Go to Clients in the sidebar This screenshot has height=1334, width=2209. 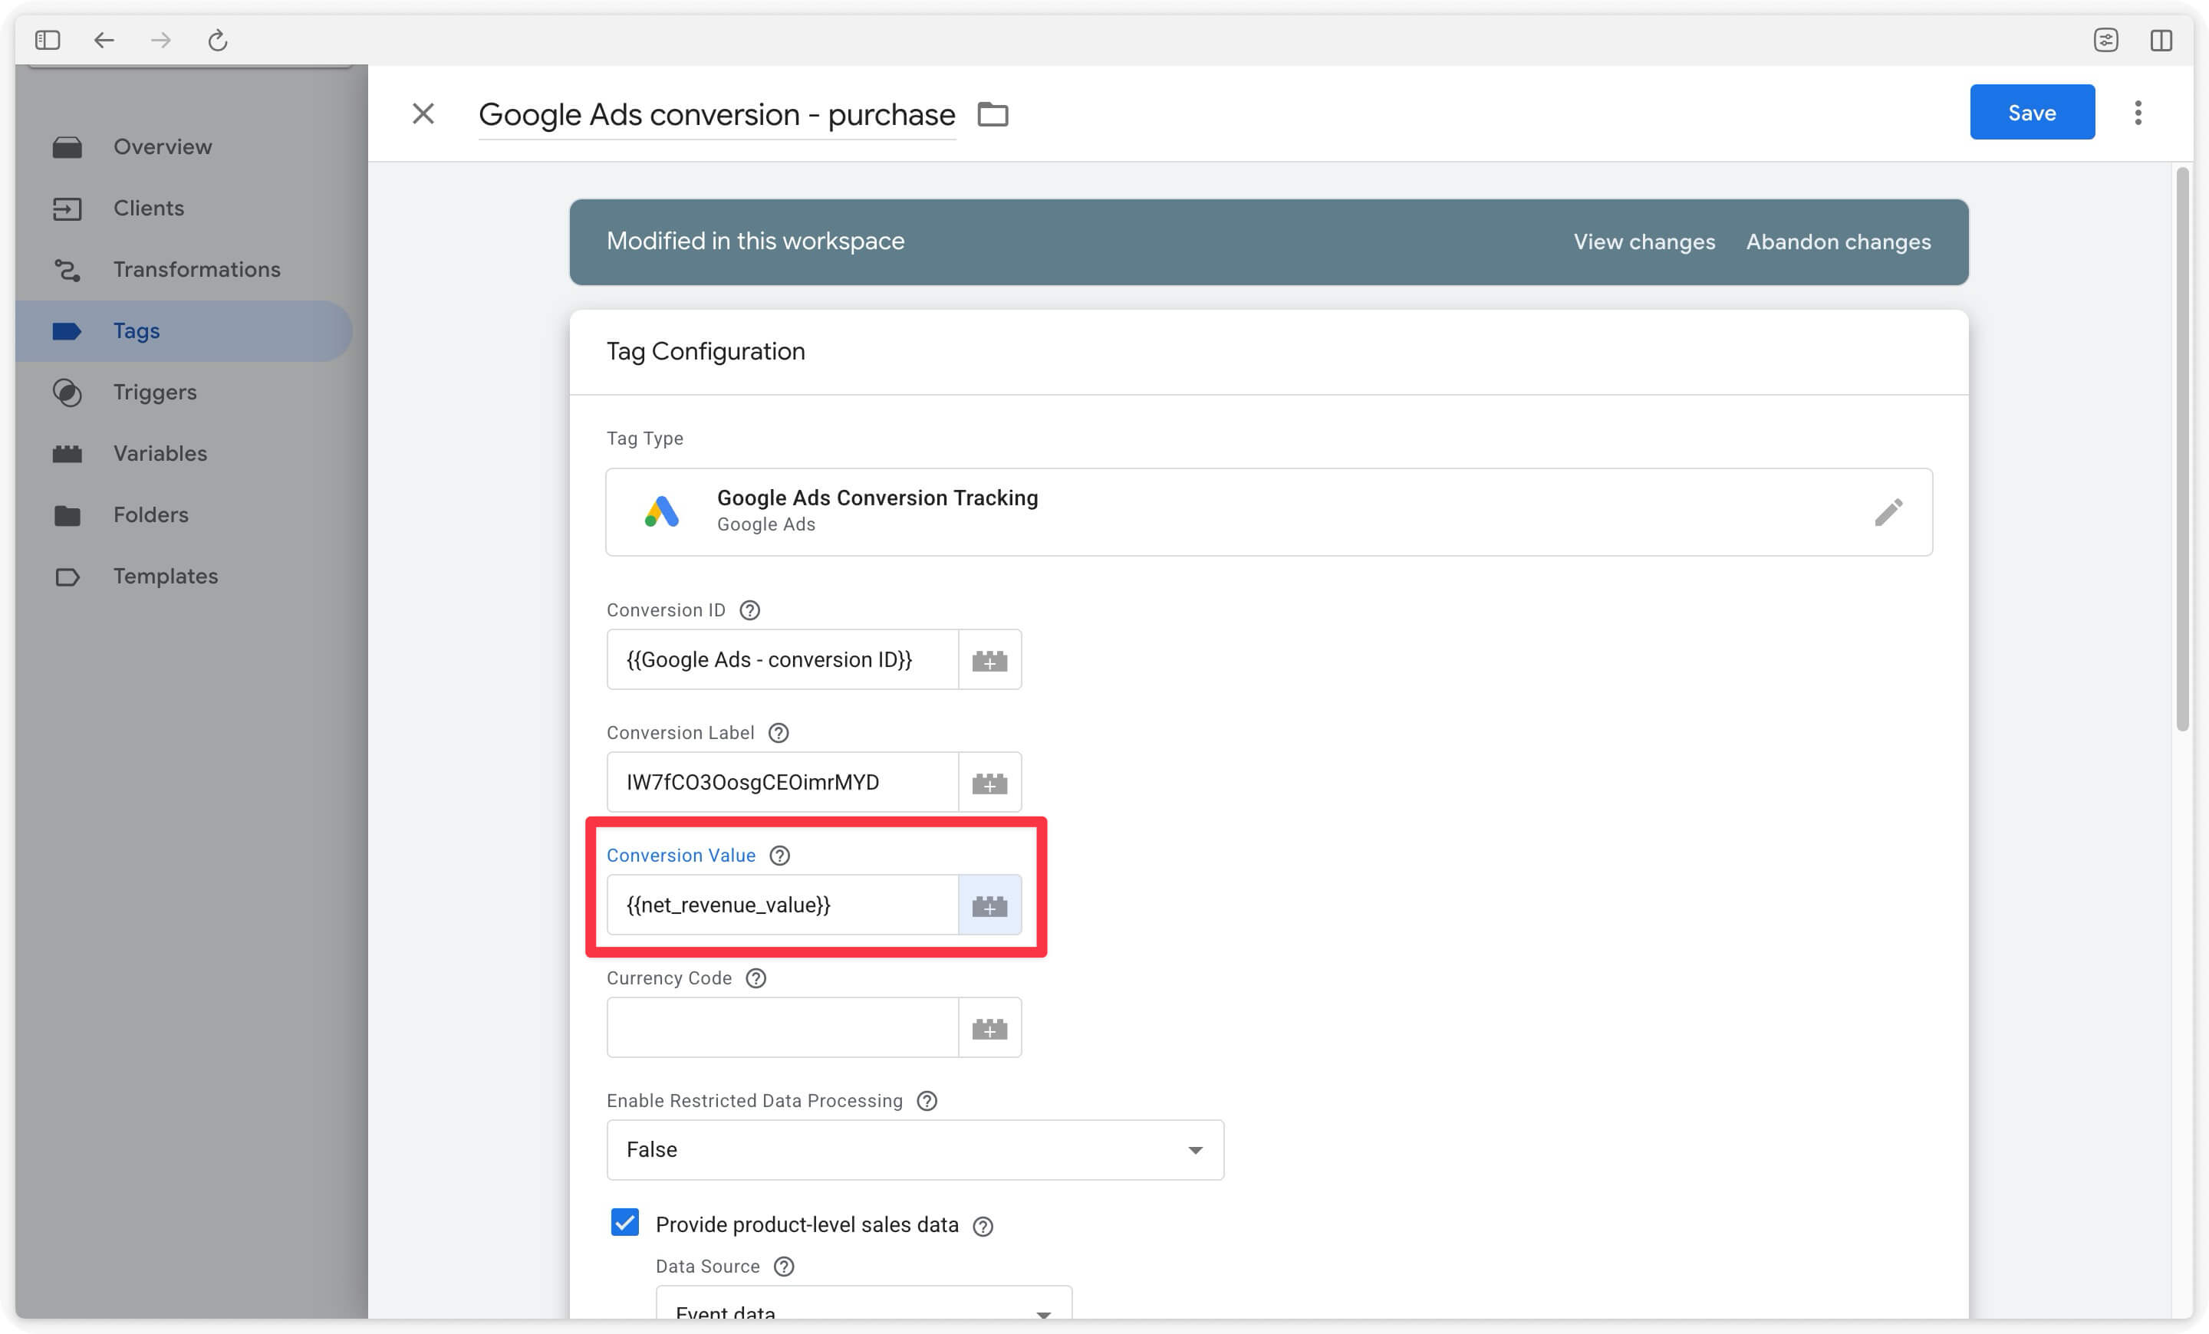pyautogui.click(x=184, y=208)
